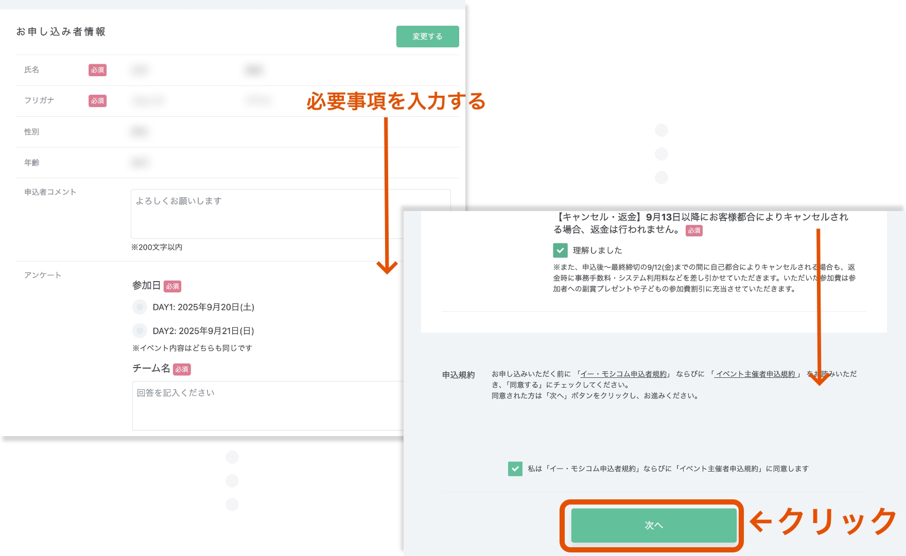Image resolution: width=906 pixels, height=556 pixels.
Task: Click the 氏名 required badge
Action: click(x=97, y=70)
